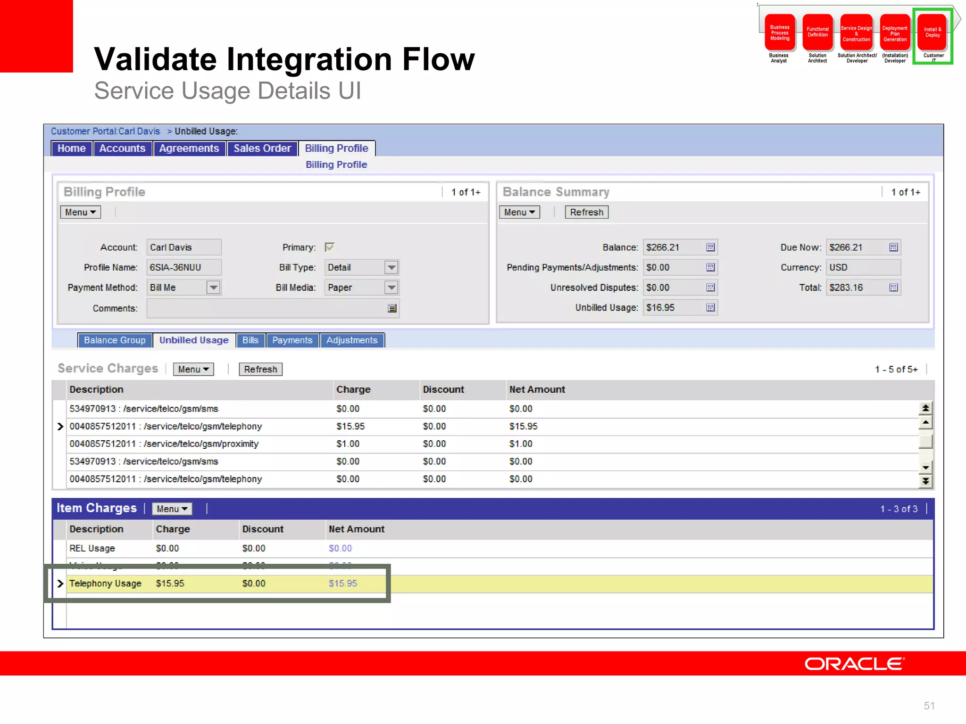Image resolution: width=966 pixels, height=724 pixels.
Task: Open the REL Usage $0.00 net amount link
Action: point(340,548)
